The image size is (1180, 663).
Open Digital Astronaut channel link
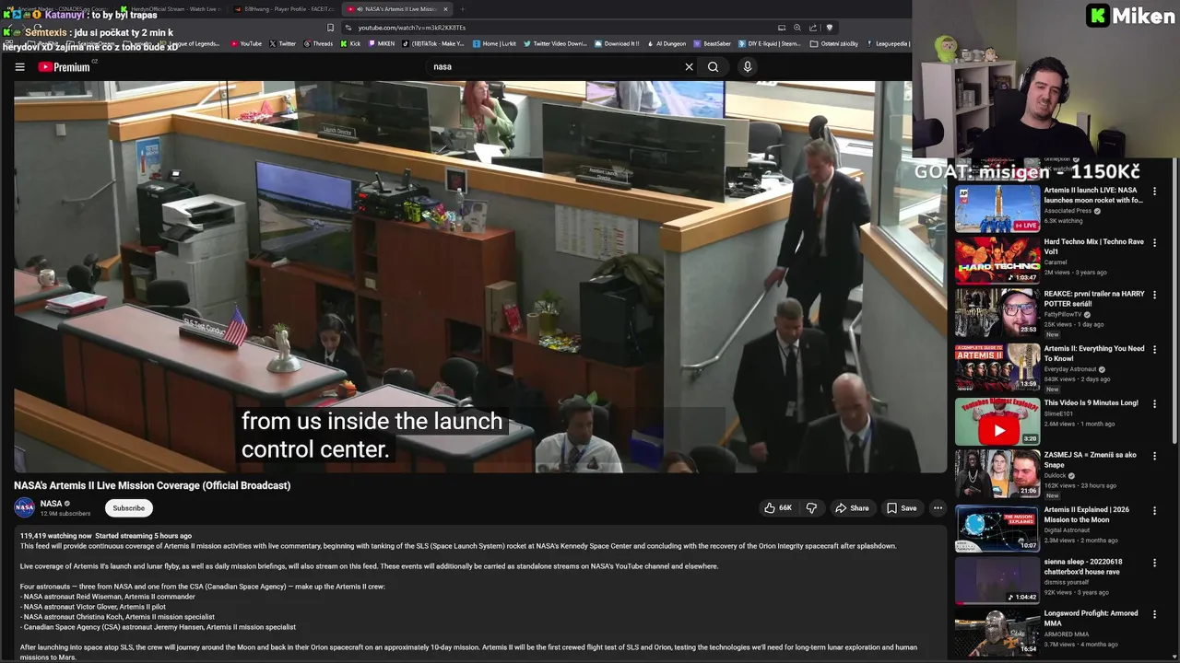[1068, 530]
